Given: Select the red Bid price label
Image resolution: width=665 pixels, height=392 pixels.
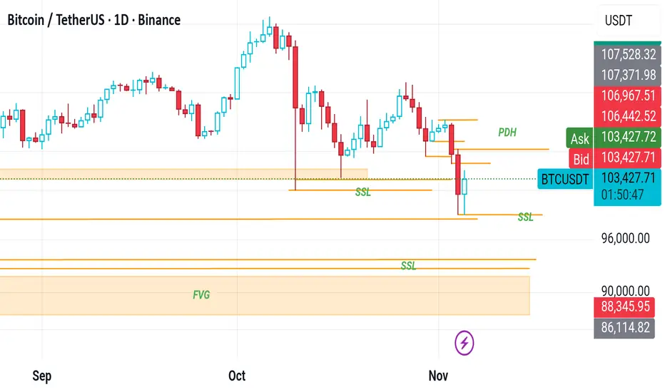Looking at the screenshot, I should [x=579, y=159].
